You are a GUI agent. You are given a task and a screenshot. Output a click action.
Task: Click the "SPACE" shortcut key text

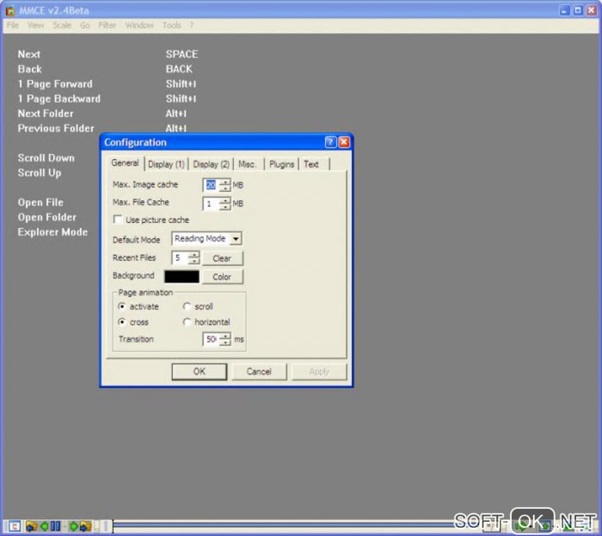pos(182,54)
